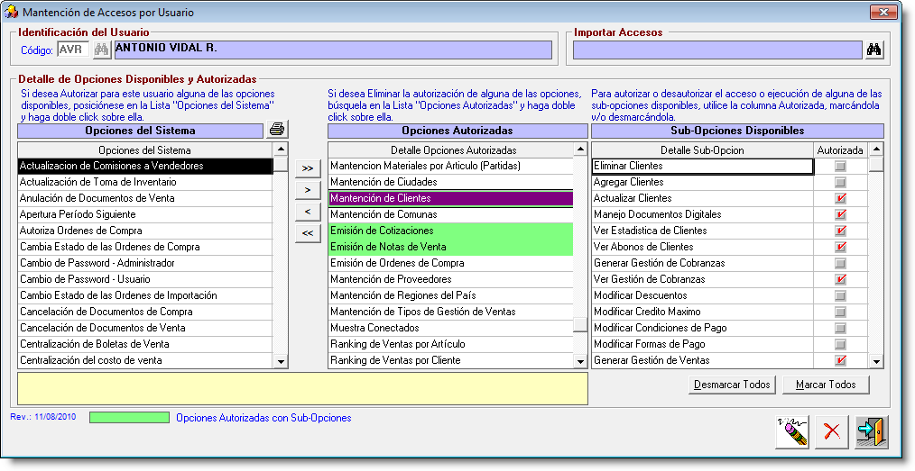Viewport: 915px width, 471px height.
Task: Uncheck Autorizada for Ver Estadistica de Clientes
Action: click(x=840, y=231)
